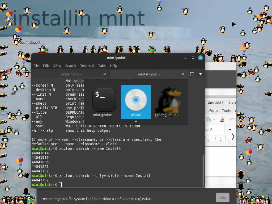This screenshot has width=272, height=204.
Task: Open font name dropdown next to Serif
Action: coord(230,129)
